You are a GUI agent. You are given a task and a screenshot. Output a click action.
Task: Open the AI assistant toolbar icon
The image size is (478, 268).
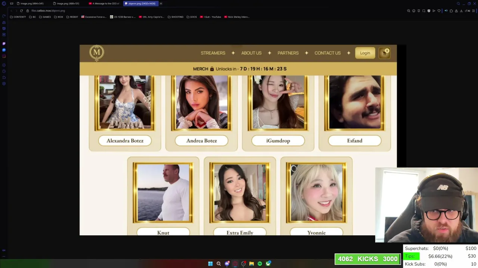(x=468, y=11)
